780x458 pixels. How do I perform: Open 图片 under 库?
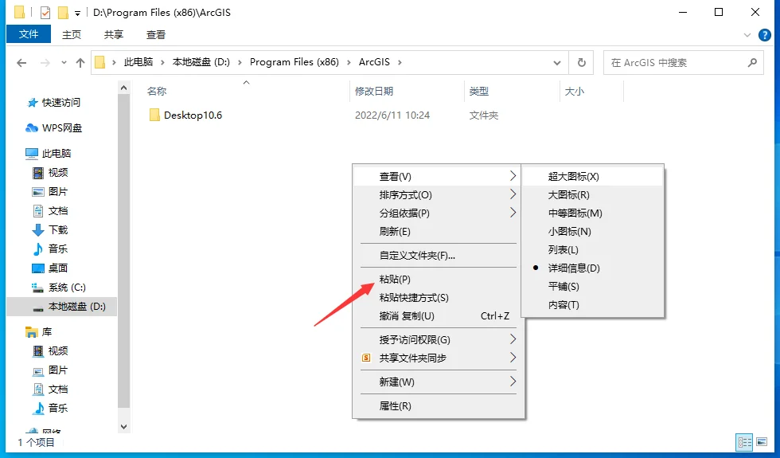point(50,370)
